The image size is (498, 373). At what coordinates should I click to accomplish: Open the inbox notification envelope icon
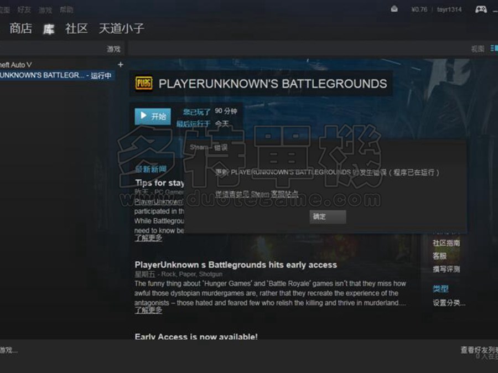[394, 9]
